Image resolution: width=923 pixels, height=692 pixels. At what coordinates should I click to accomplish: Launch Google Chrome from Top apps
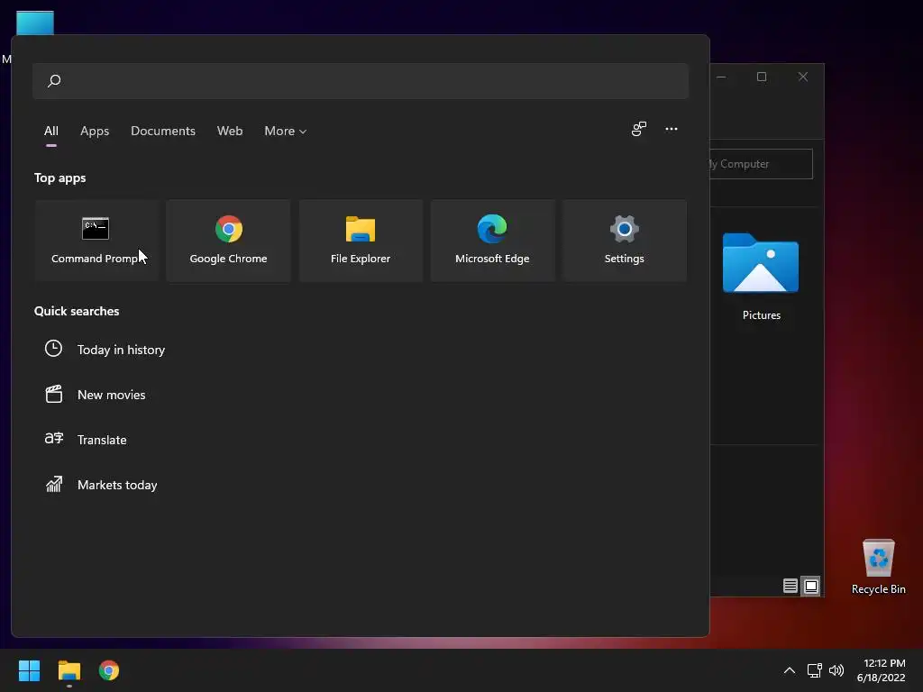click(x=228, y=241)
